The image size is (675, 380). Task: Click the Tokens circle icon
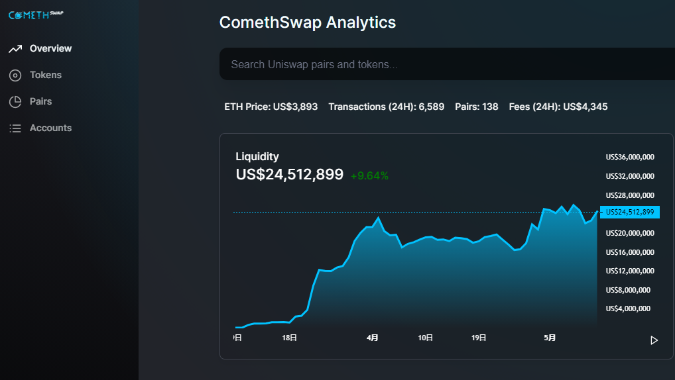tap(15, 75)
